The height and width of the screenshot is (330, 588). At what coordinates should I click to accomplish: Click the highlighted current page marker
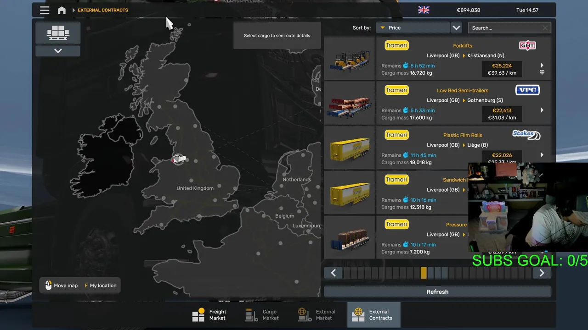[x=424, y=273]
